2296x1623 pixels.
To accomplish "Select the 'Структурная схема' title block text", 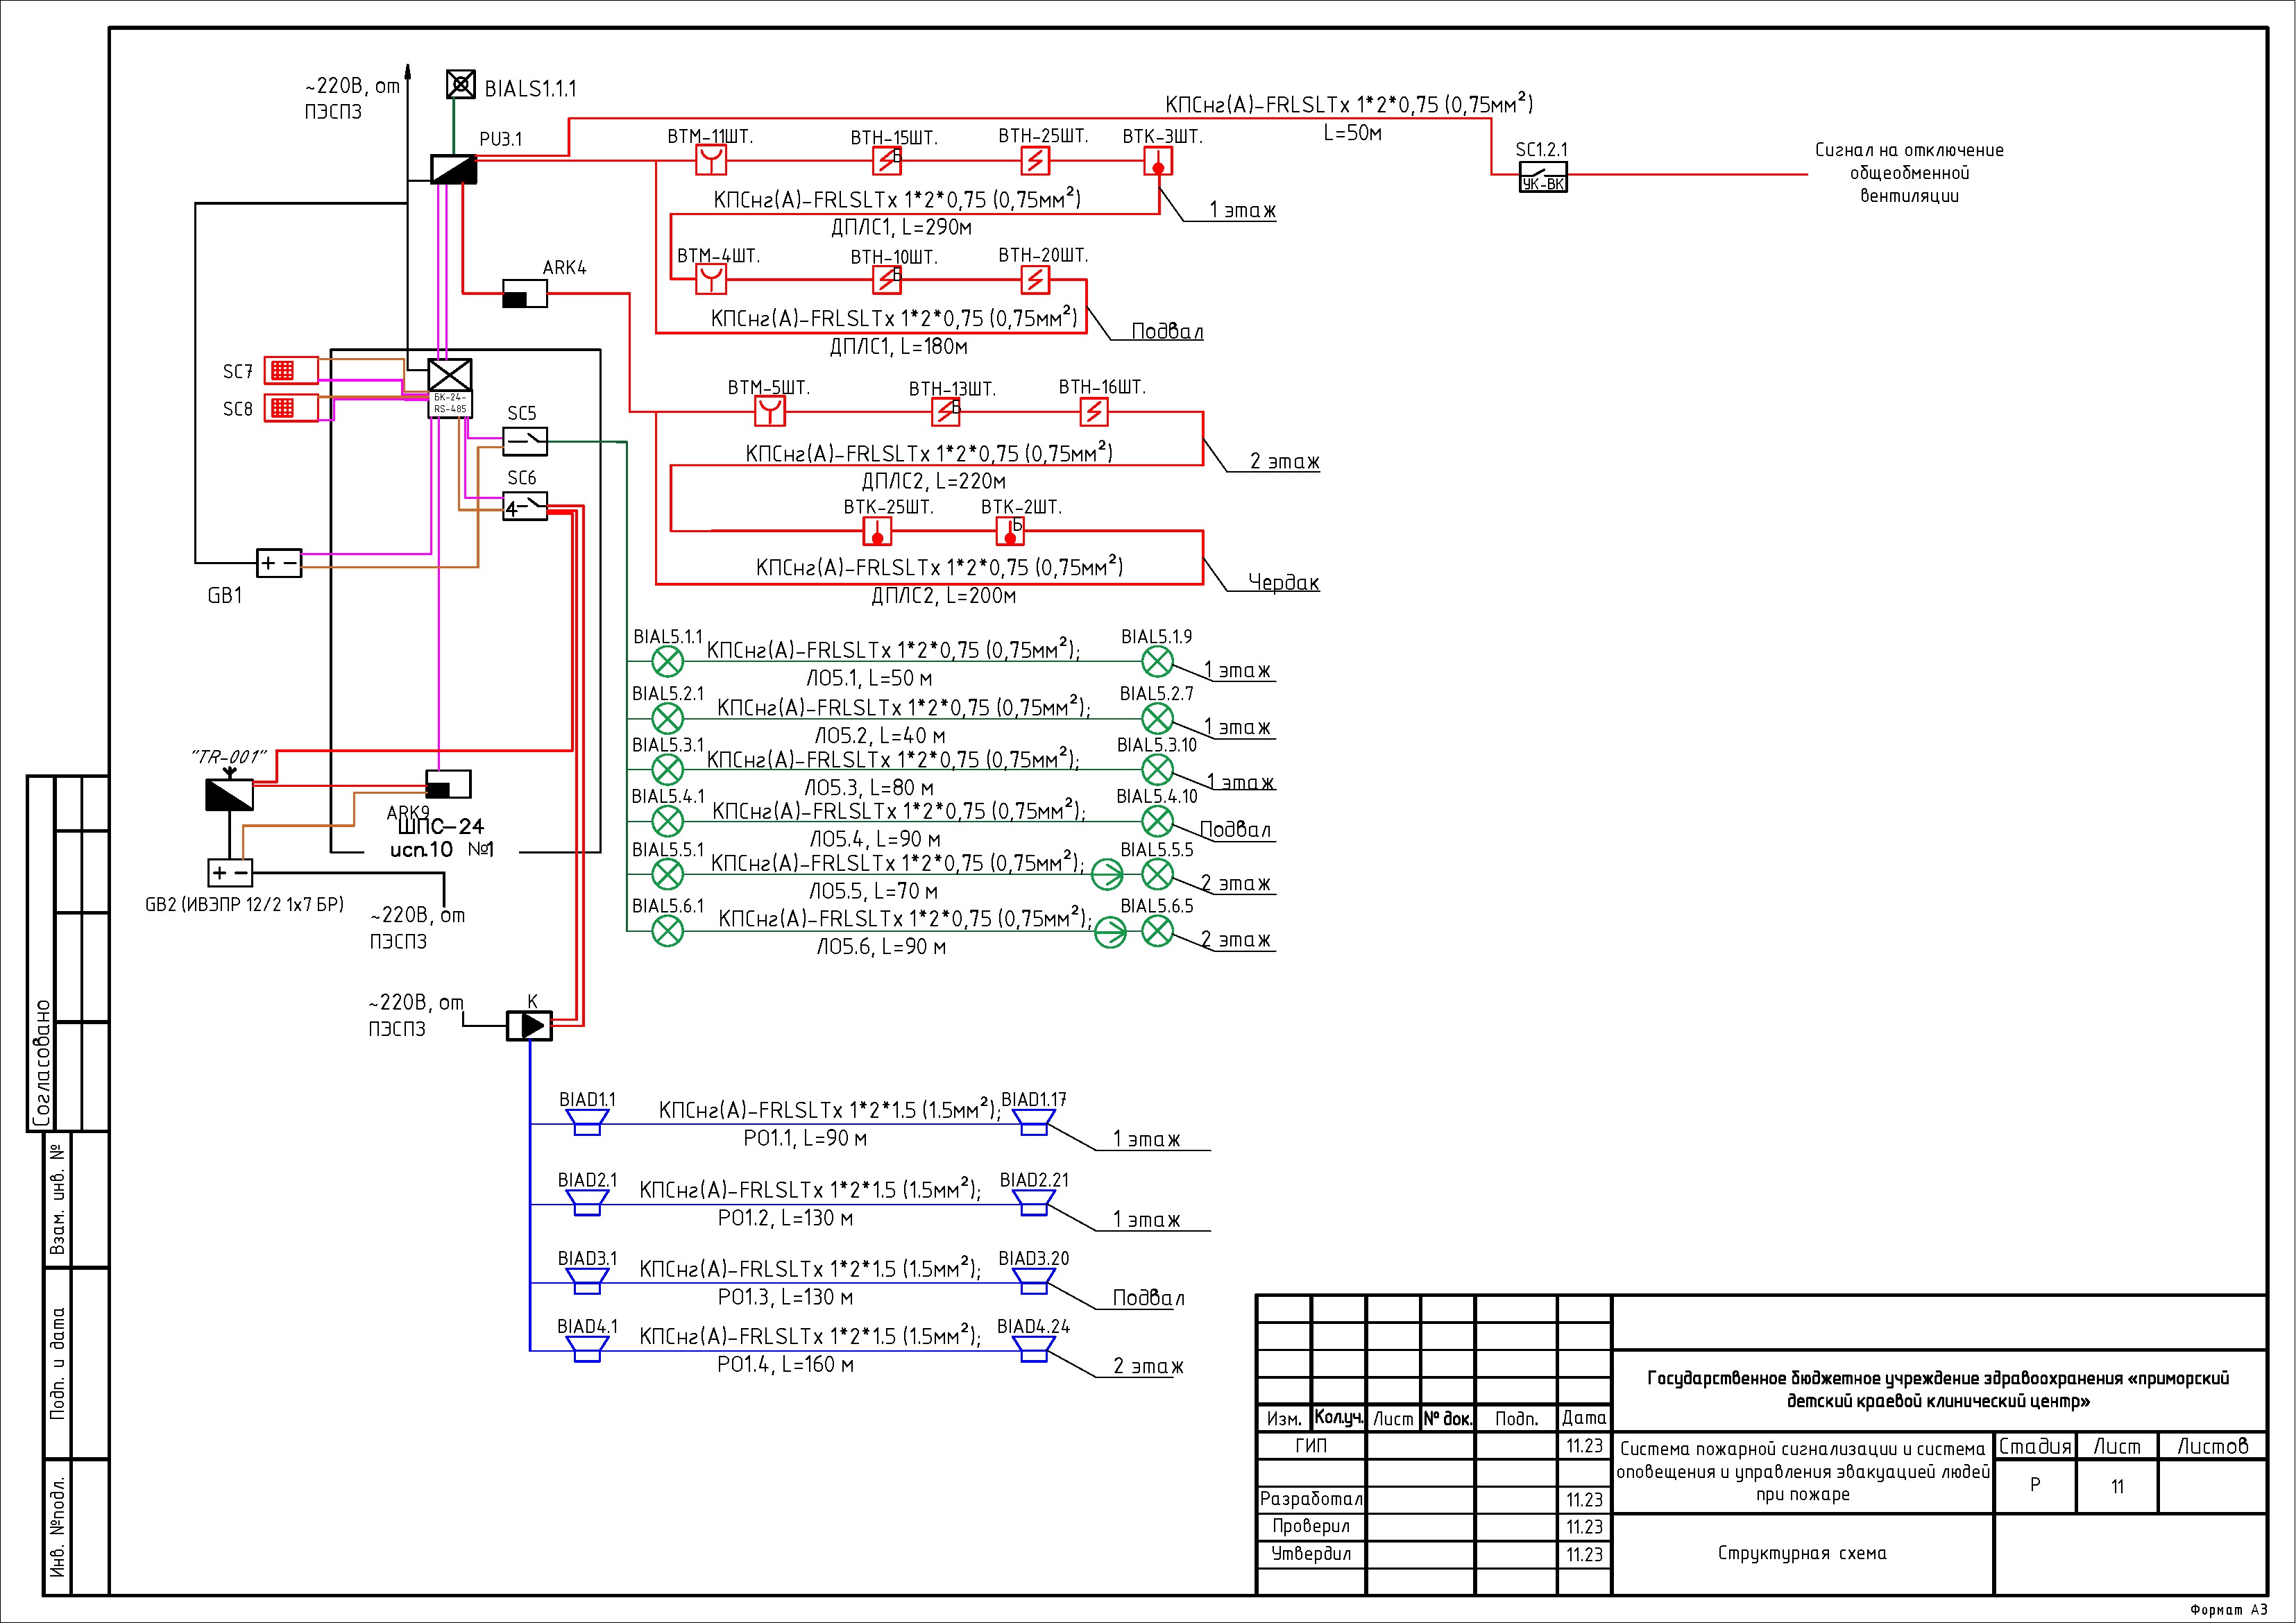I will pyautogui.click(x=1802, y=1553).
